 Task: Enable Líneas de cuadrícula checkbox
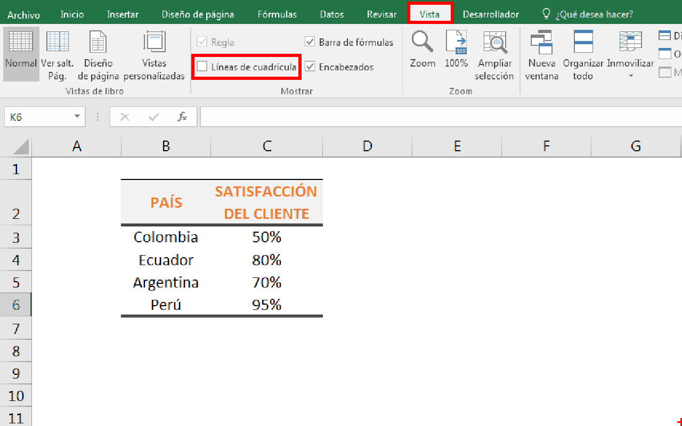pyautogui.click(x=202, y=67)
